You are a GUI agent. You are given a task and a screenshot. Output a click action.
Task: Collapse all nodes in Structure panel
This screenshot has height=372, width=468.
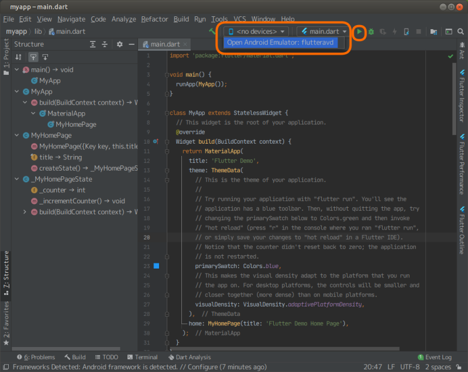[105, 44]
